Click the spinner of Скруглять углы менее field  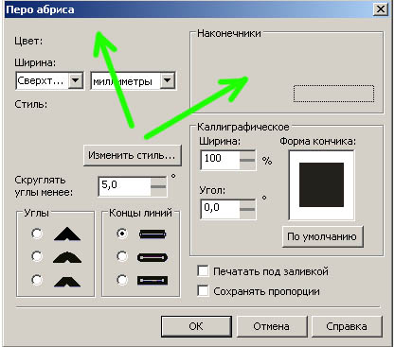[158, 186]
